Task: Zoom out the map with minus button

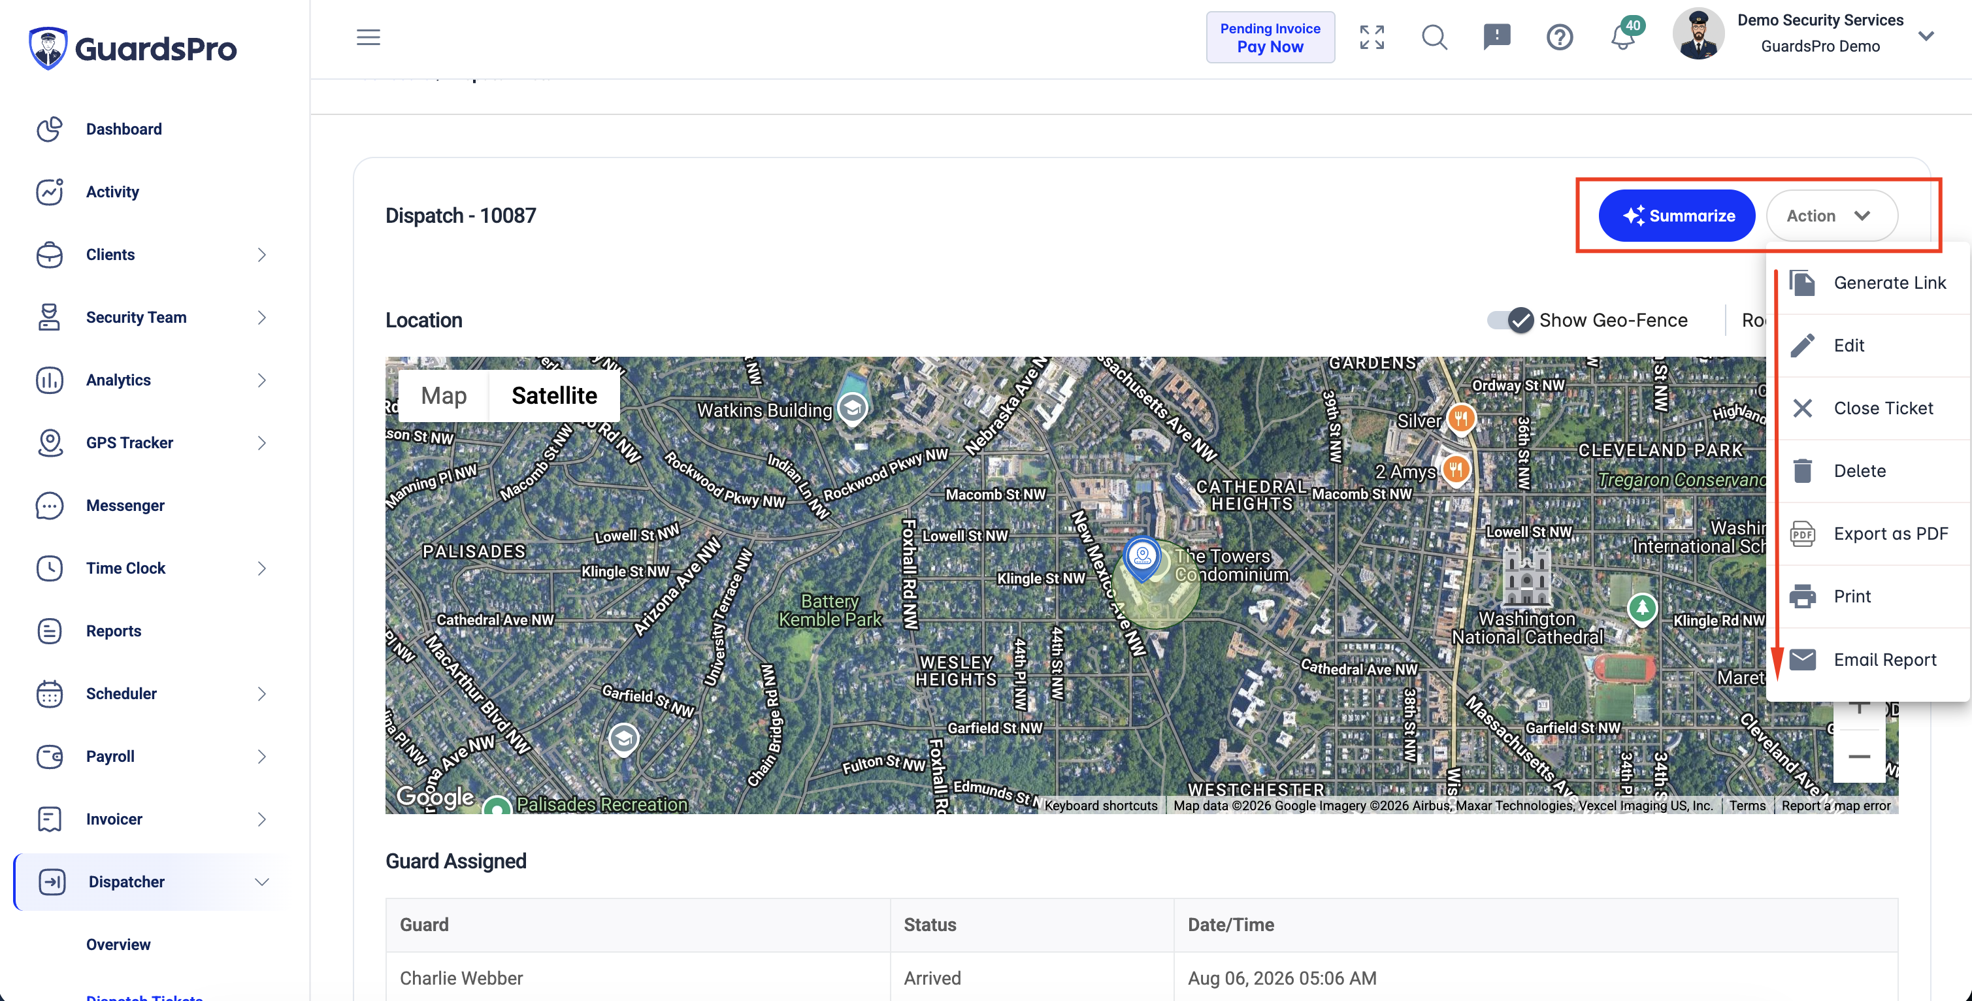Action: [1859, 756]
